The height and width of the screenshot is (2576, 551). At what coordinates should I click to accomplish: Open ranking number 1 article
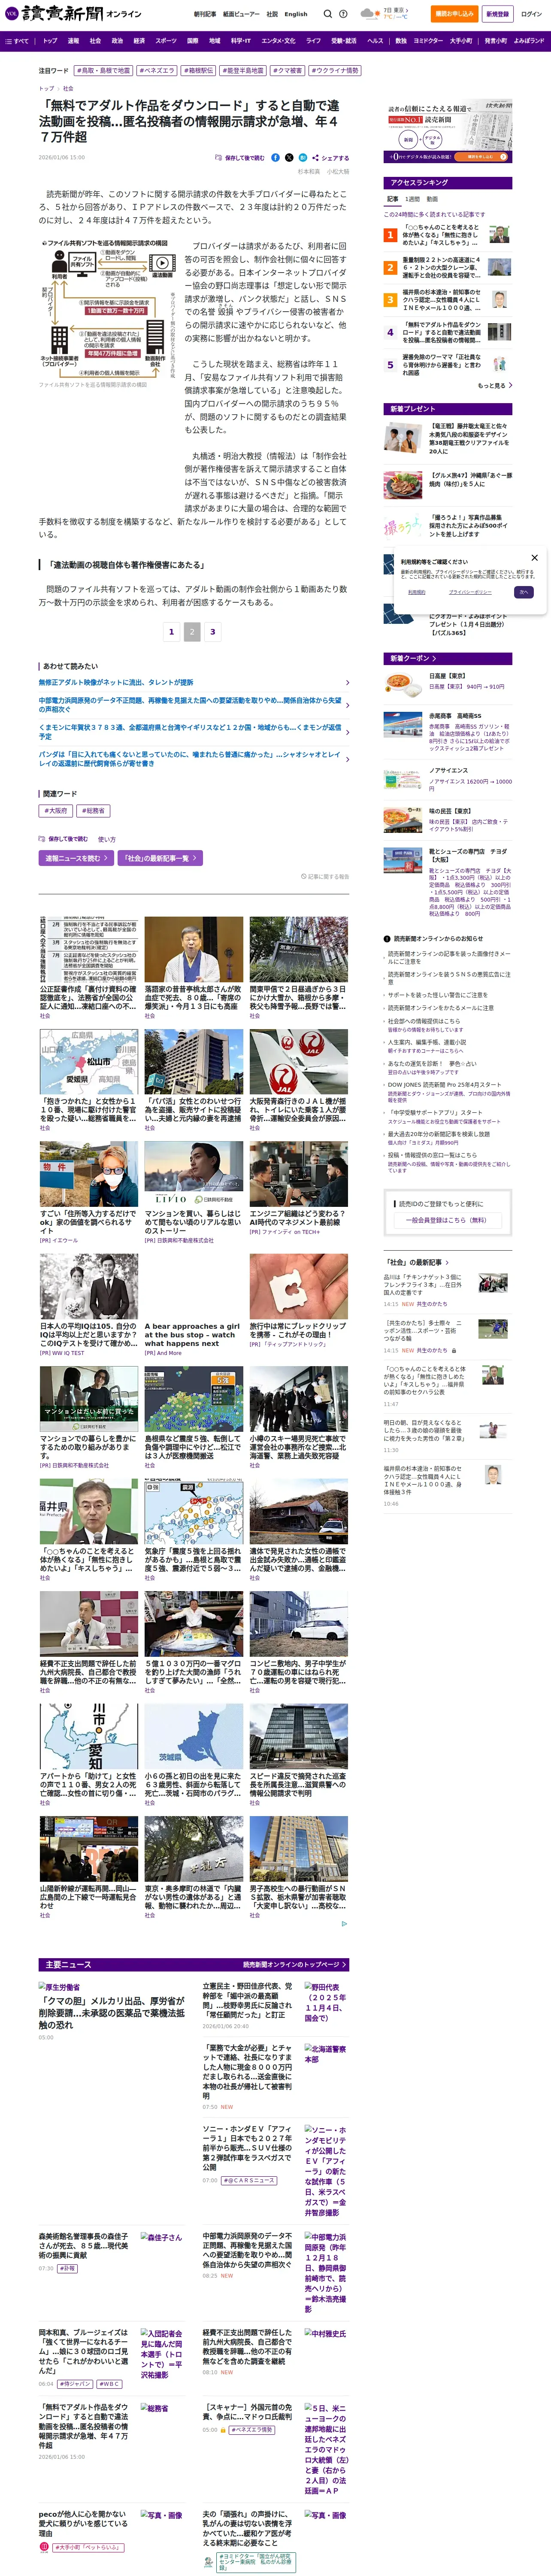448,235
